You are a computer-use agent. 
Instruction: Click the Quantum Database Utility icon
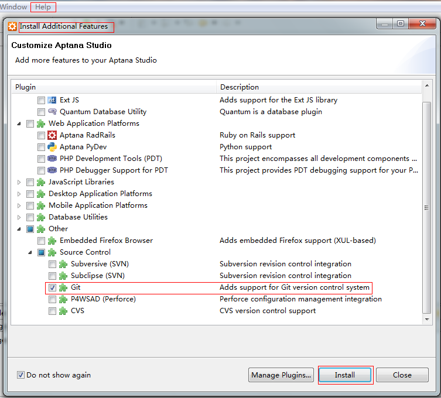(x=52, y=112)
